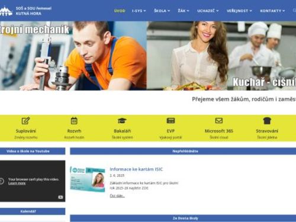Image resolution: width=296 pixels, height=222 pixels.
Task: Click the ISIC card thumbnail image
Action: point(88,179)
